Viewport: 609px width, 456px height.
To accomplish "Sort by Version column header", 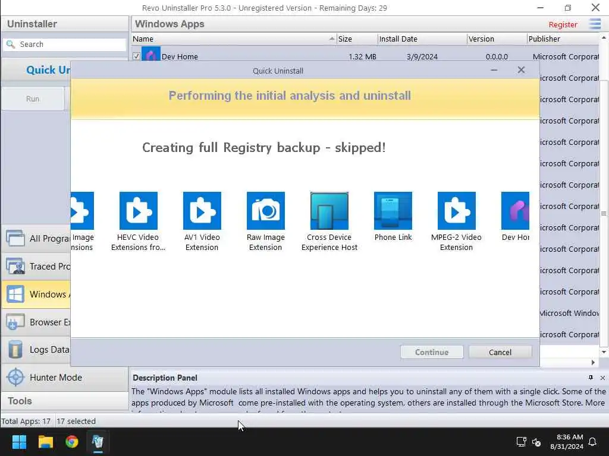I will pos(497,39).
